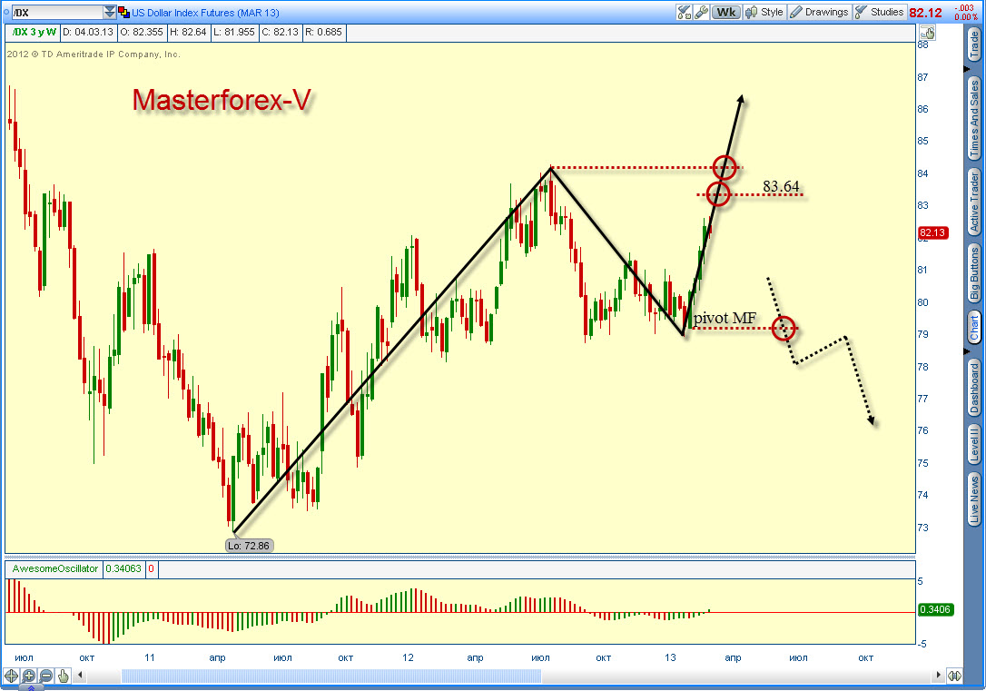This screenshot has height=691, width=986.
Task: Click the low price L: 81.955
Action: pos(234,32)
